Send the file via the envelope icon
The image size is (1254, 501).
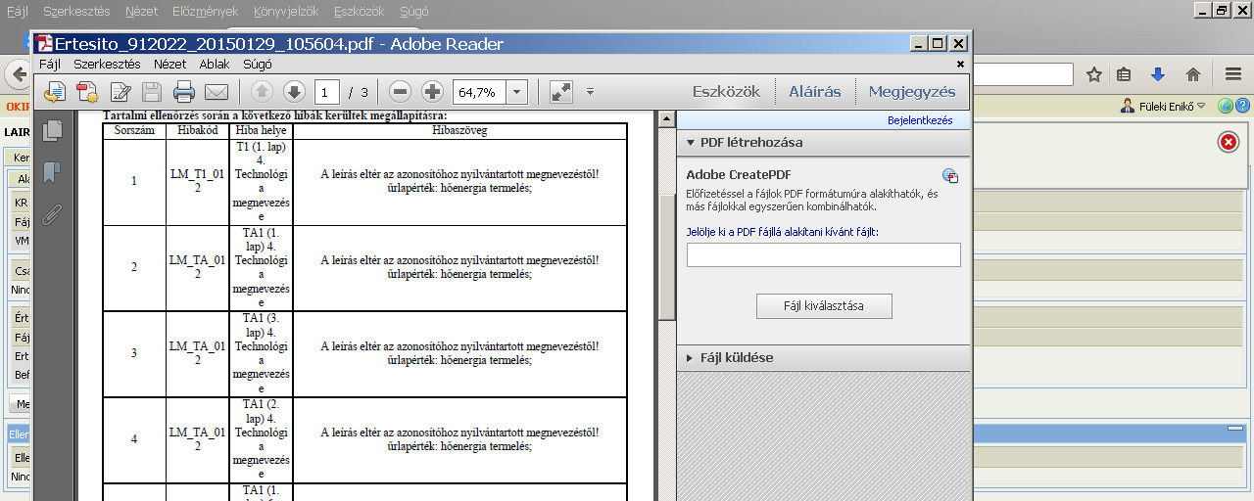(x=216, y=92)
